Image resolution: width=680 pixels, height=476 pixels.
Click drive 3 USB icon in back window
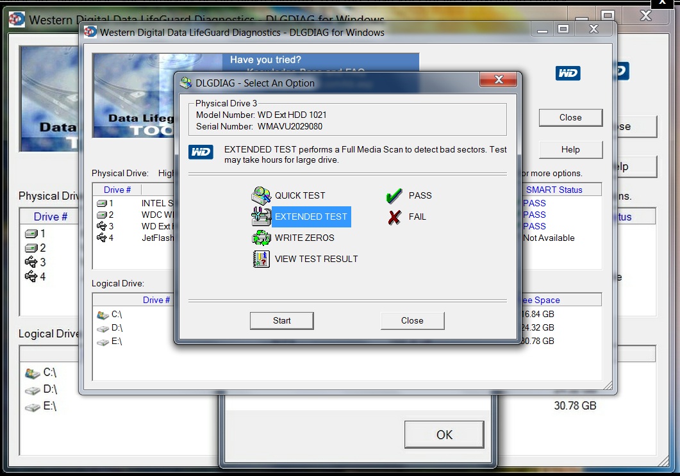pos(31,262)
